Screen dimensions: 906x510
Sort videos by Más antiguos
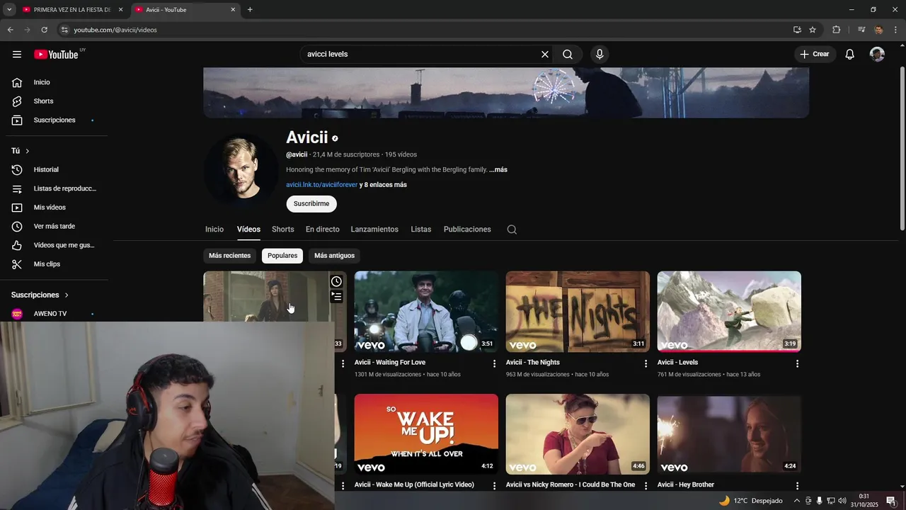[334, 256]
